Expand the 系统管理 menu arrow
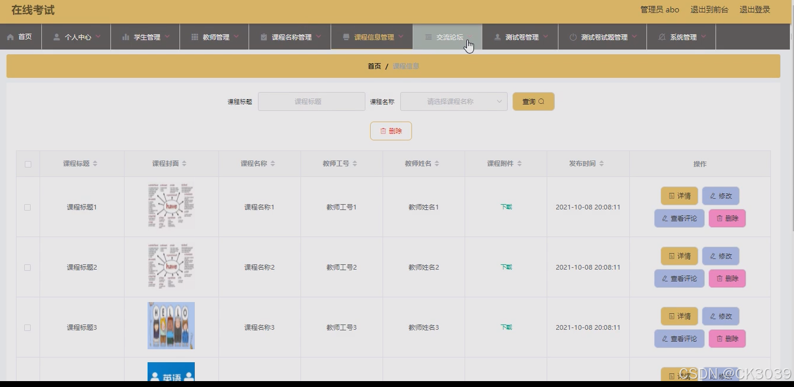Screen dimensions: 794x387 pyautogui.click(x=704, y=36)
